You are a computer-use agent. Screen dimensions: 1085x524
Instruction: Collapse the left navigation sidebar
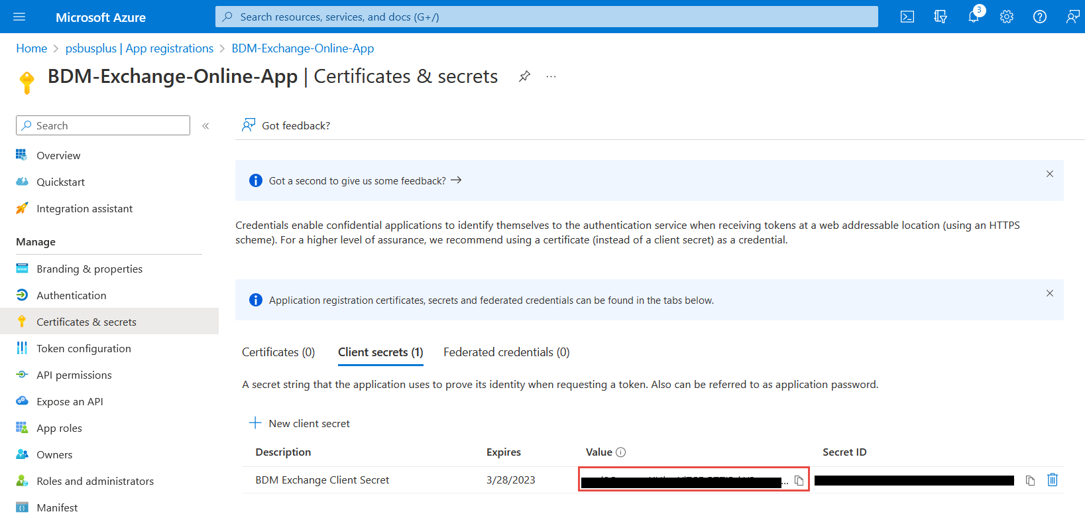(x=205, y=126)
